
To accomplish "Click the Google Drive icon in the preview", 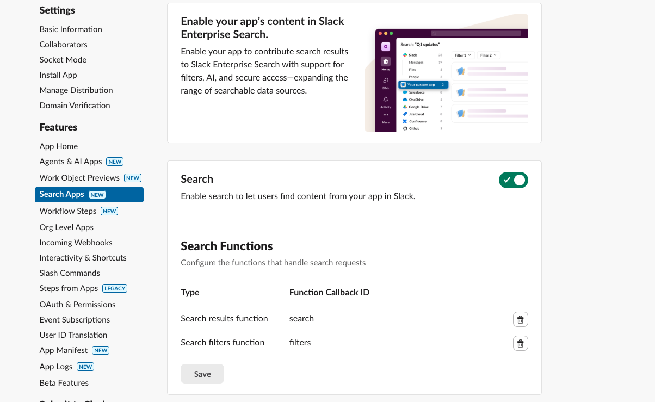I will [x=405, y=107].
